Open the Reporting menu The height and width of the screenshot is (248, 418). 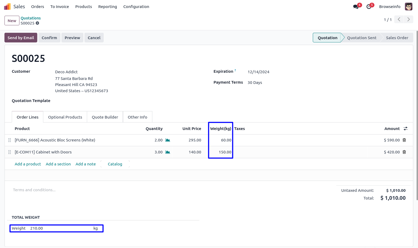pos(107,7)
